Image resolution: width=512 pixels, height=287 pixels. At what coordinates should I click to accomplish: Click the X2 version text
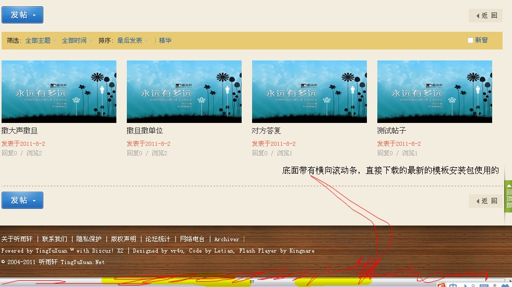click(120, 251)
